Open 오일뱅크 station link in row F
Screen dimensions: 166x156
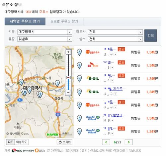(115, 115)
